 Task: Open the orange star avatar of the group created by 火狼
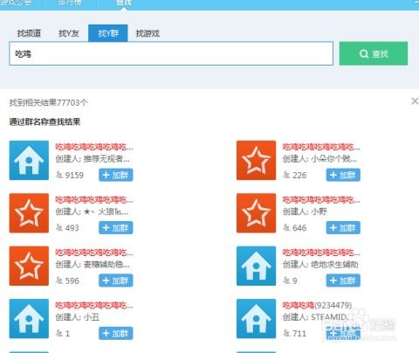[x=29, y=213]
